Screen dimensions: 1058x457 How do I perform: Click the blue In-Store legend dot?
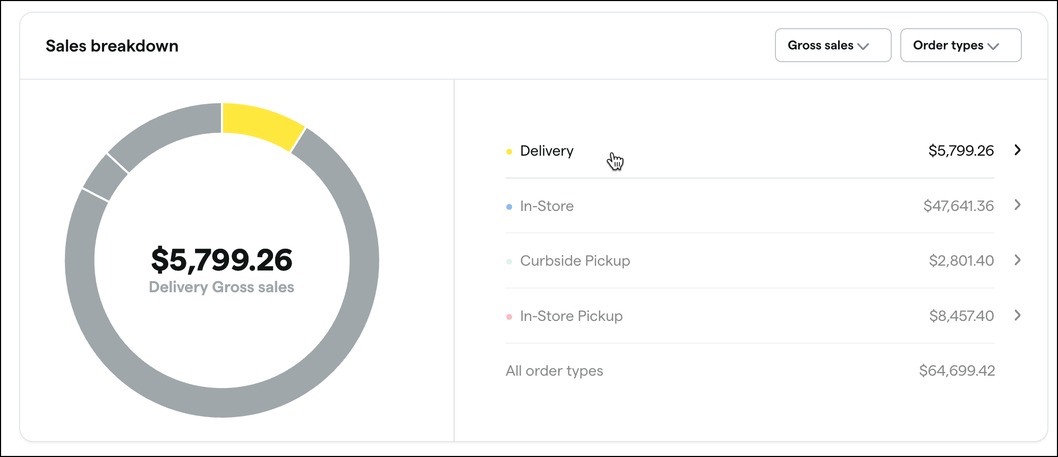click(508, 206)
